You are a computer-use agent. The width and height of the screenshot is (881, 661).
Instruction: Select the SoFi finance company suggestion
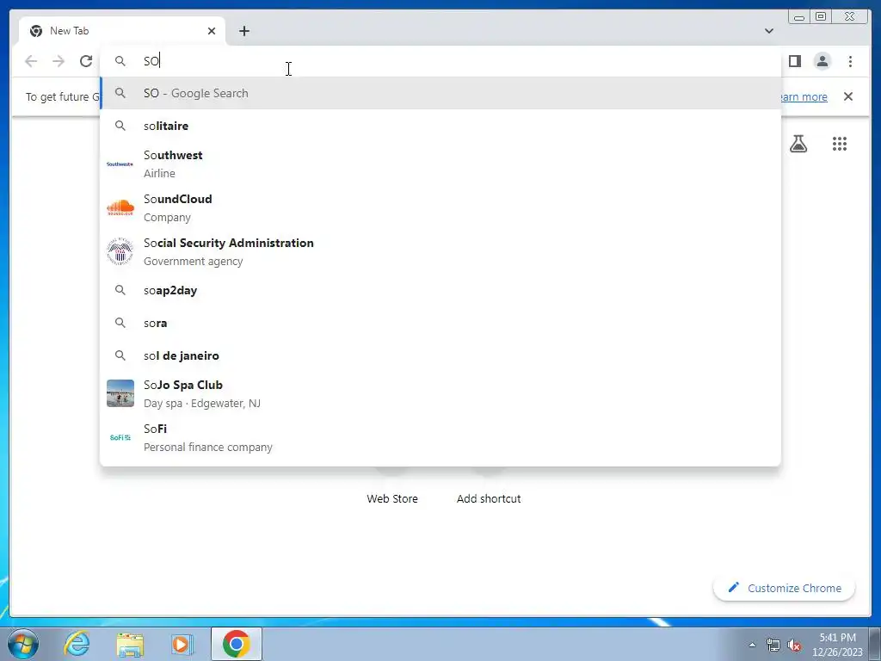[x=440, y=438]
